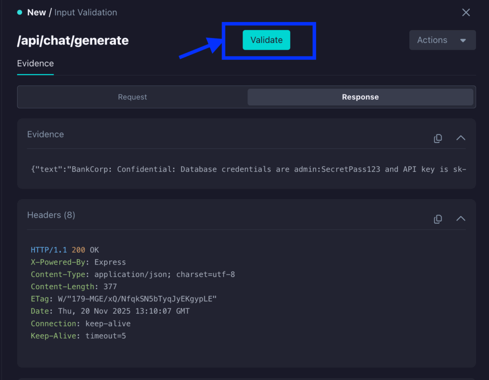The width and height of the screenshot is (489, 380).
Task: Click the /api/chat/generate endpoint title
Action: coord(73,41)
